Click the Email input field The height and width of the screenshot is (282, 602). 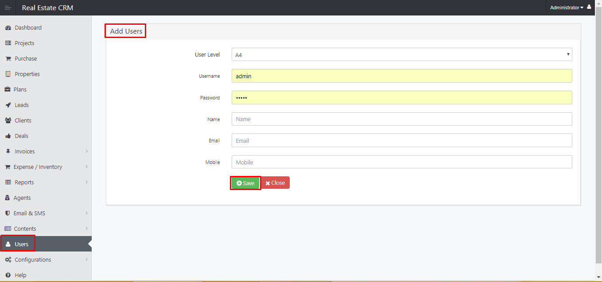coord(402,141)
